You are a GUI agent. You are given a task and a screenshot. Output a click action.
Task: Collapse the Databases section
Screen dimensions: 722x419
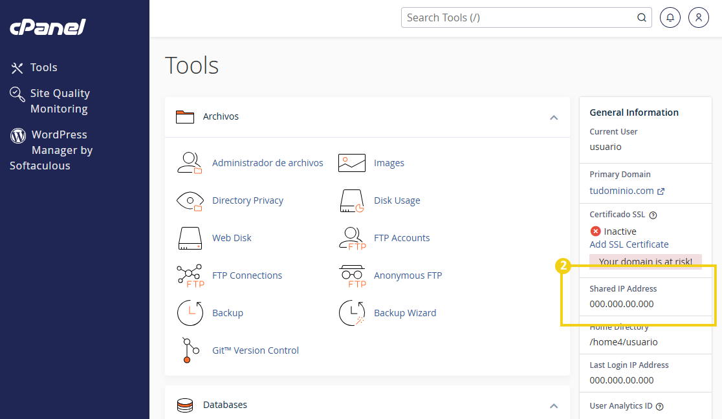[x=554, y=405]
